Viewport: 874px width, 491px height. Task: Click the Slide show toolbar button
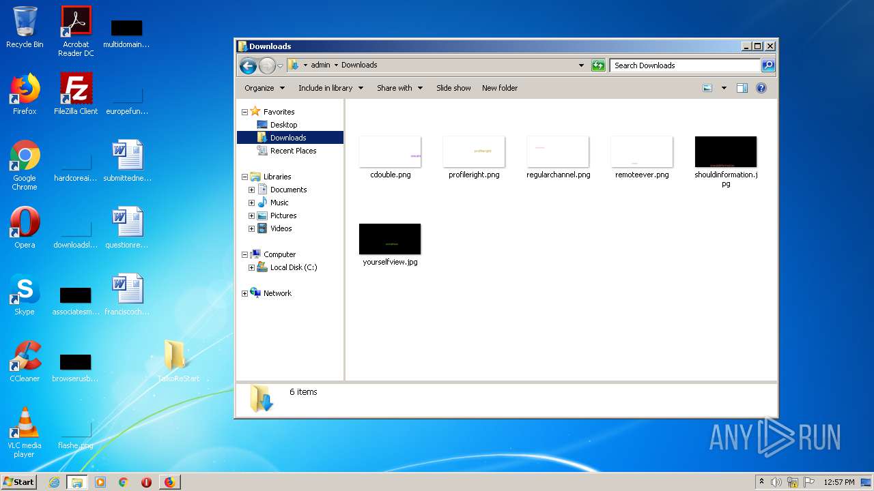point(453,88)
